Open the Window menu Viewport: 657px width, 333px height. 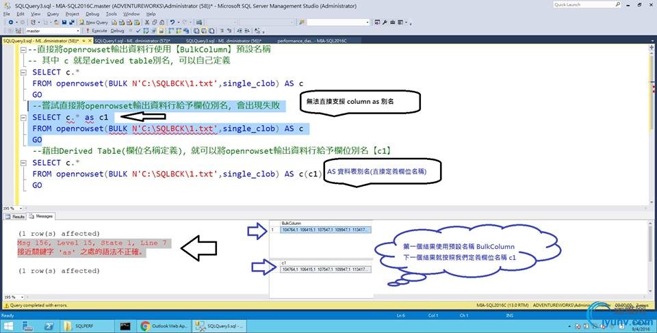click(131, 14)
